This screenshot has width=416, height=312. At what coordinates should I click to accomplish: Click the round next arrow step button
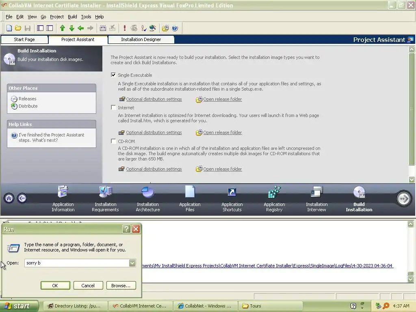coord(404,198)
